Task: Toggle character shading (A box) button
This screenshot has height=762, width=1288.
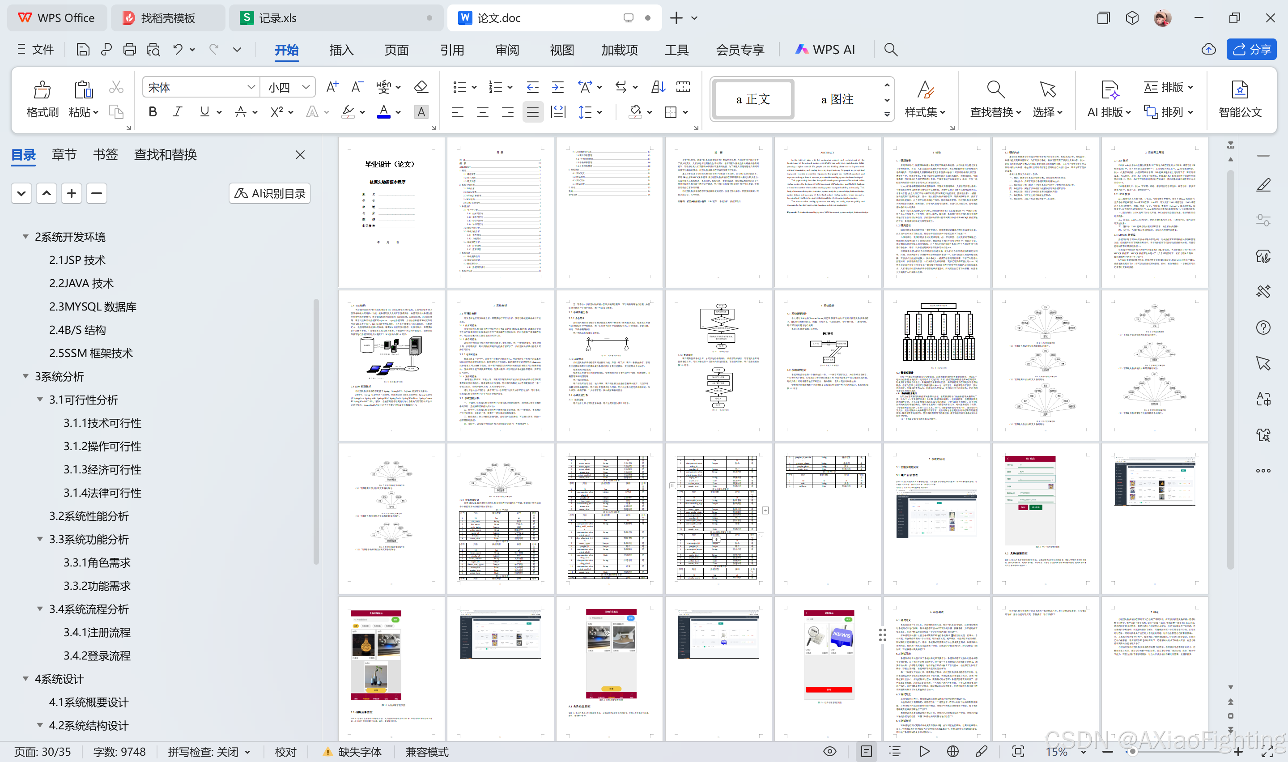Action: tap(421, 112)
